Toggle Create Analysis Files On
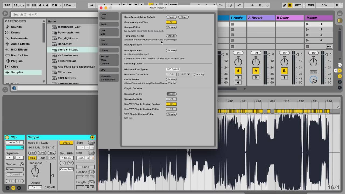 coord(171,22)
